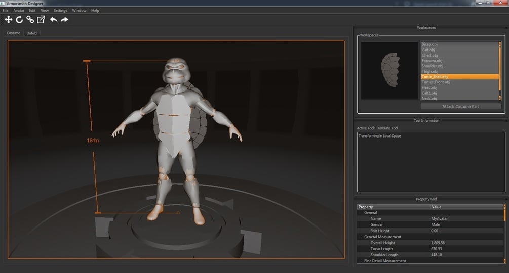The width and height of the screenshot is (509, 273).
Task: Select Head.obj in the workspace list
Action: coord(459,87)
